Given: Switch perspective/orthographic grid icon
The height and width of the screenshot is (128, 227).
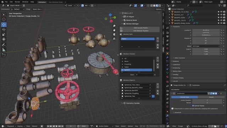Looking at the screenshot, I should click(x=114, y=39).
